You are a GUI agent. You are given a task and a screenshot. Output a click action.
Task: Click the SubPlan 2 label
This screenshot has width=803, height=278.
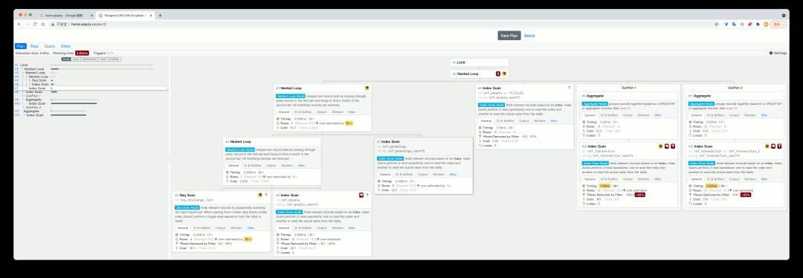(735, 87)
